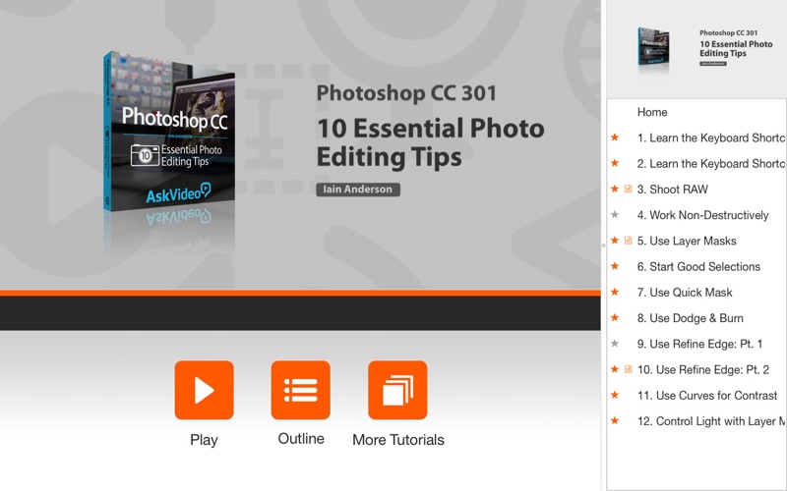Viewport: 787px width, 491px height.
Task: Toggle the orange star for 6. Start Good Selections
Action: (614, 266)
